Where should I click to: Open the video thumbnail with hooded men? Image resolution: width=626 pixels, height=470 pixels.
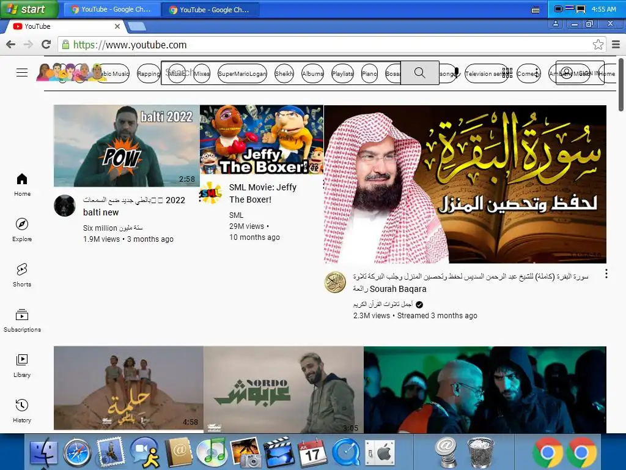(485, 389)
